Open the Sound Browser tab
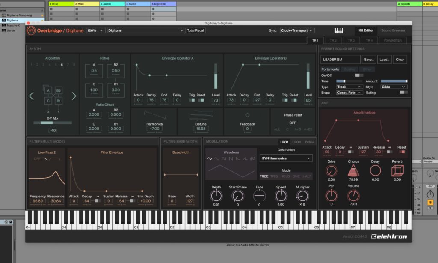438x263 pixels. pos(393,30)
